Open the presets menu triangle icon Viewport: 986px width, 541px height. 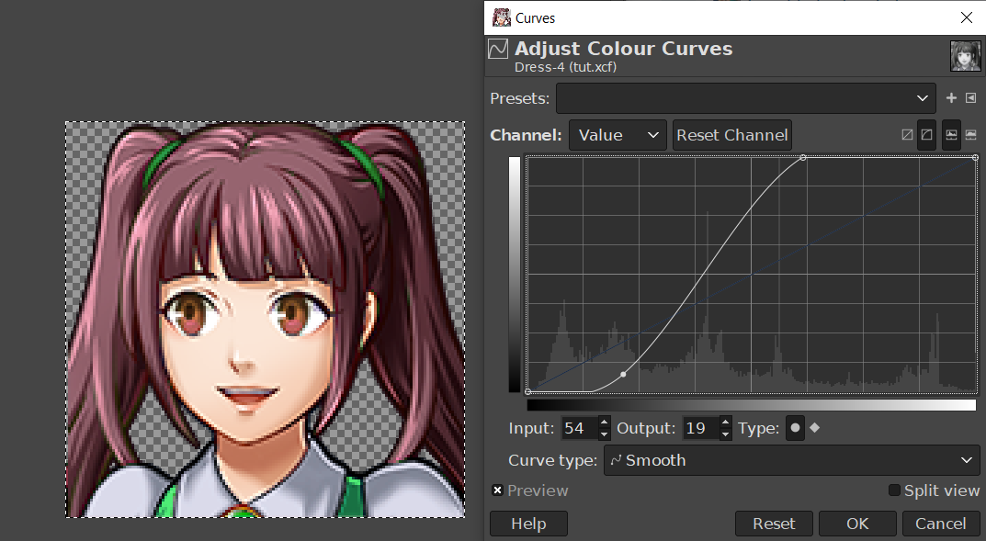click(971, 98)
